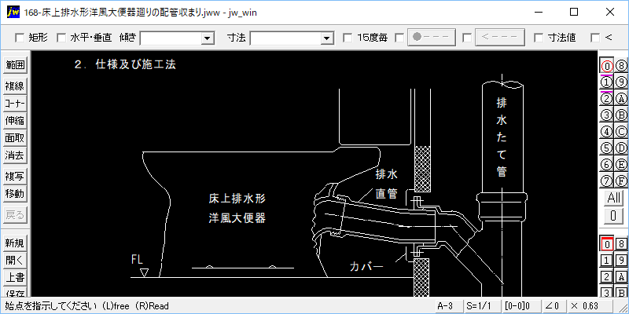The width and height of the screenshot is (629, 314).
Task: Select circled layer 8
Action: pos(621,65)
